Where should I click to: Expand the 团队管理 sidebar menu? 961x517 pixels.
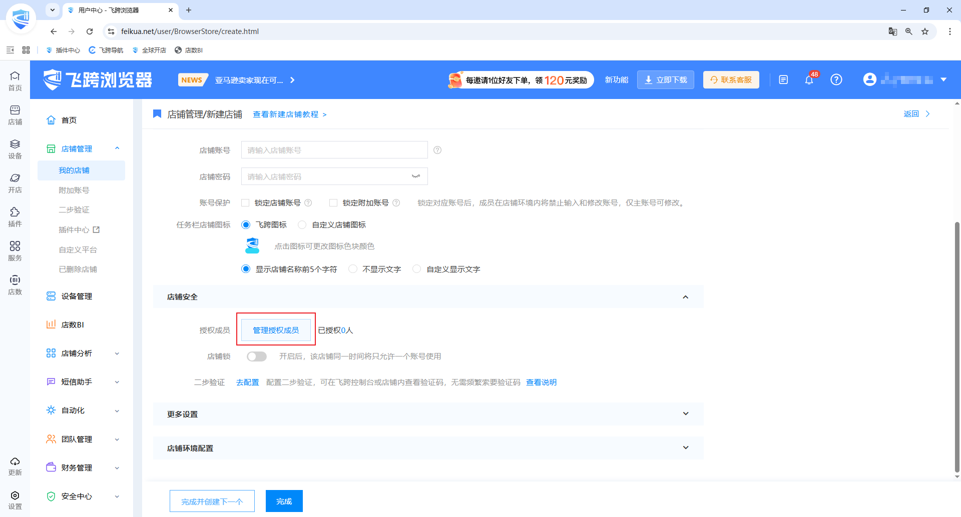click(x=117, y=439)
